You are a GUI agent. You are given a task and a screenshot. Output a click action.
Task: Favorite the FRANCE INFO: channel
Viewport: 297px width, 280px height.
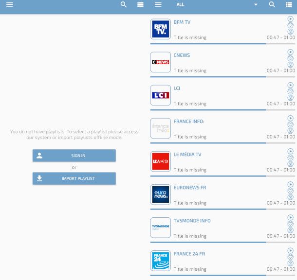click(x=290, y=124)
